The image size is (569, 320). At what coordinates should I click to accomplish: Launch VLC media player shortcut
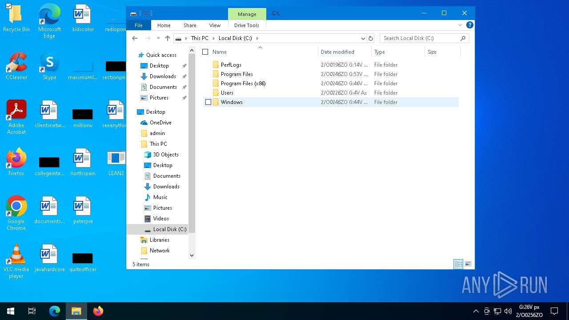pos(16,261)
